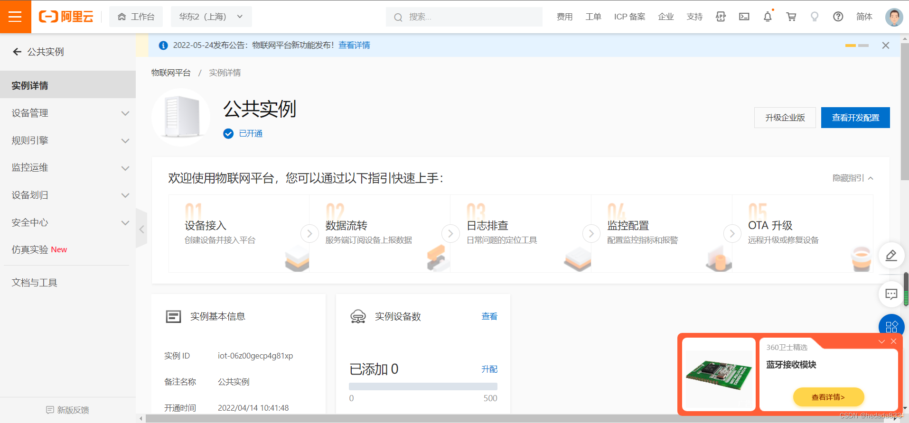909x423 pixels.
Task: Click arrow after 设备接入 step
Action: coord(309,233)
